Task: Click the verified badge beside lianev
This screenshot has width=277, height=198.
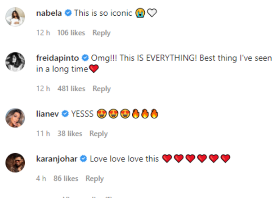Action: 63,114
